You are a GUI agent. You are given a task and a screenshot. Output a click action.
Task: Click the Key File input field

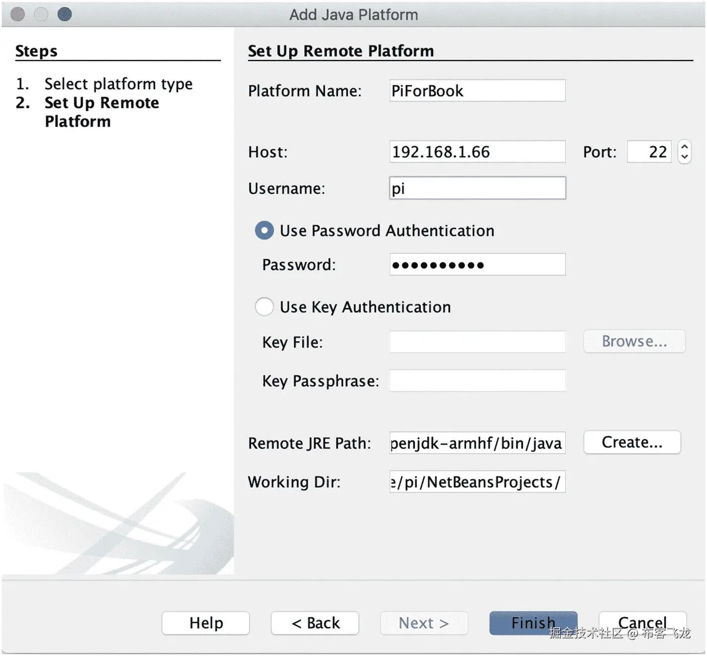477,342
